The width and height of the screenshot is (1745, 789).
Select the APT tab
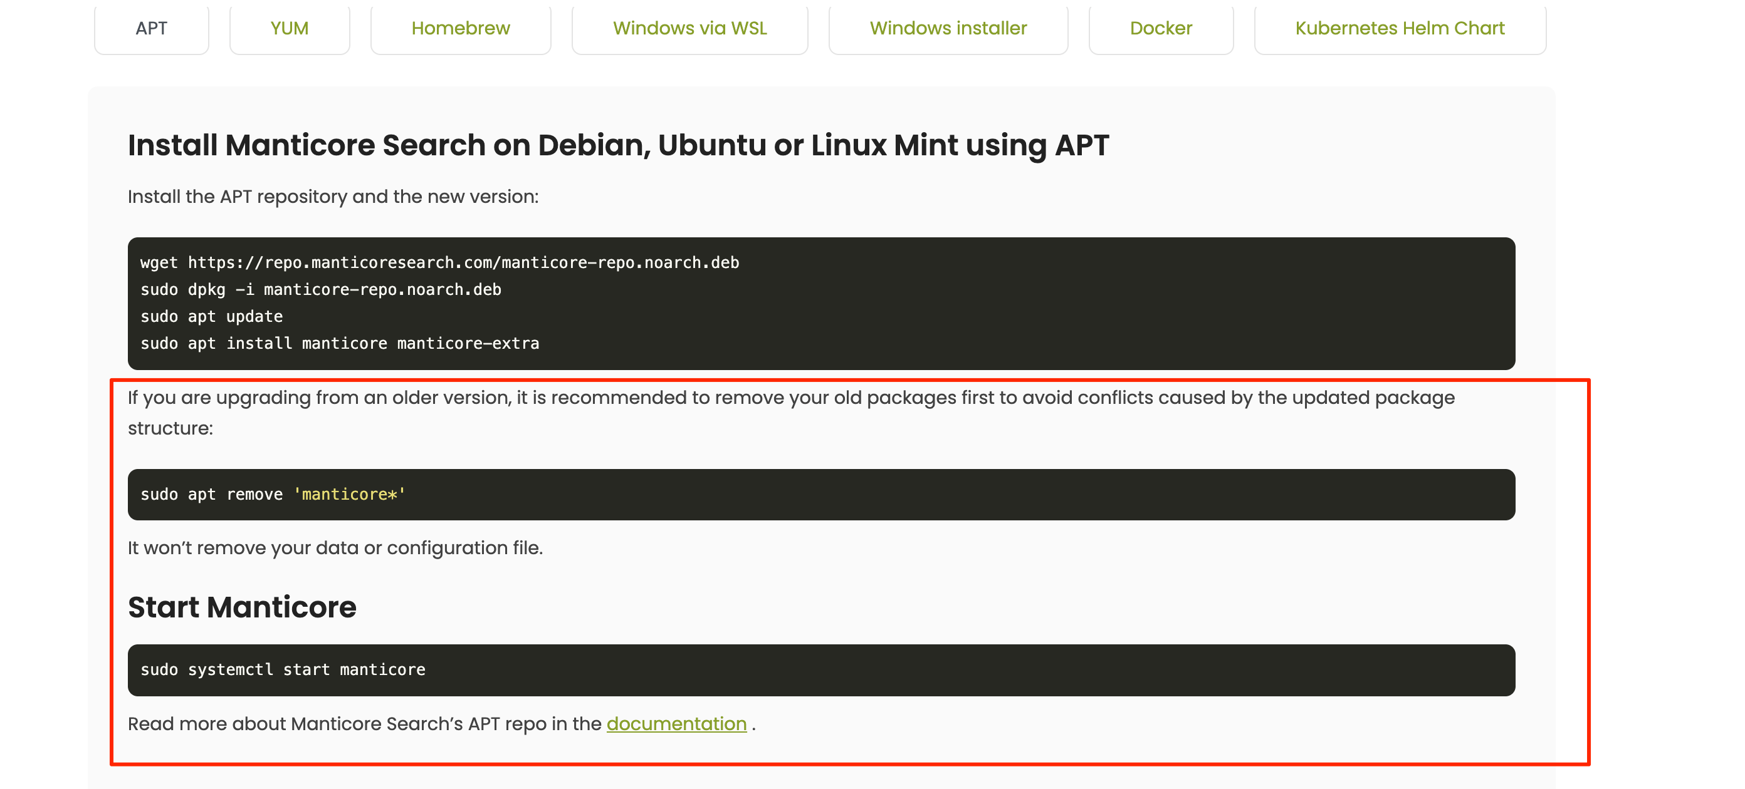tap(151, 28)
